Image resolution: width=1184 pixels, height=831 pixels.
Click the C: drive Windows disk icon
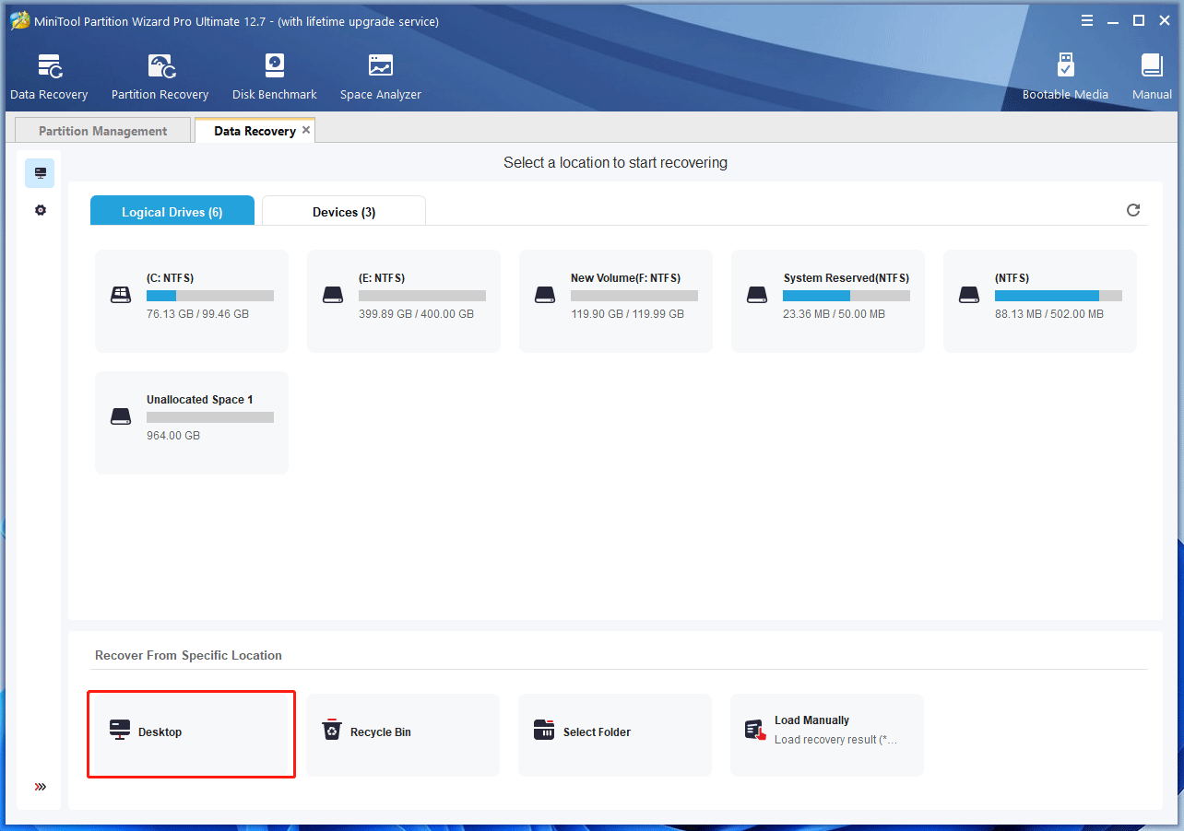[121, 295]
